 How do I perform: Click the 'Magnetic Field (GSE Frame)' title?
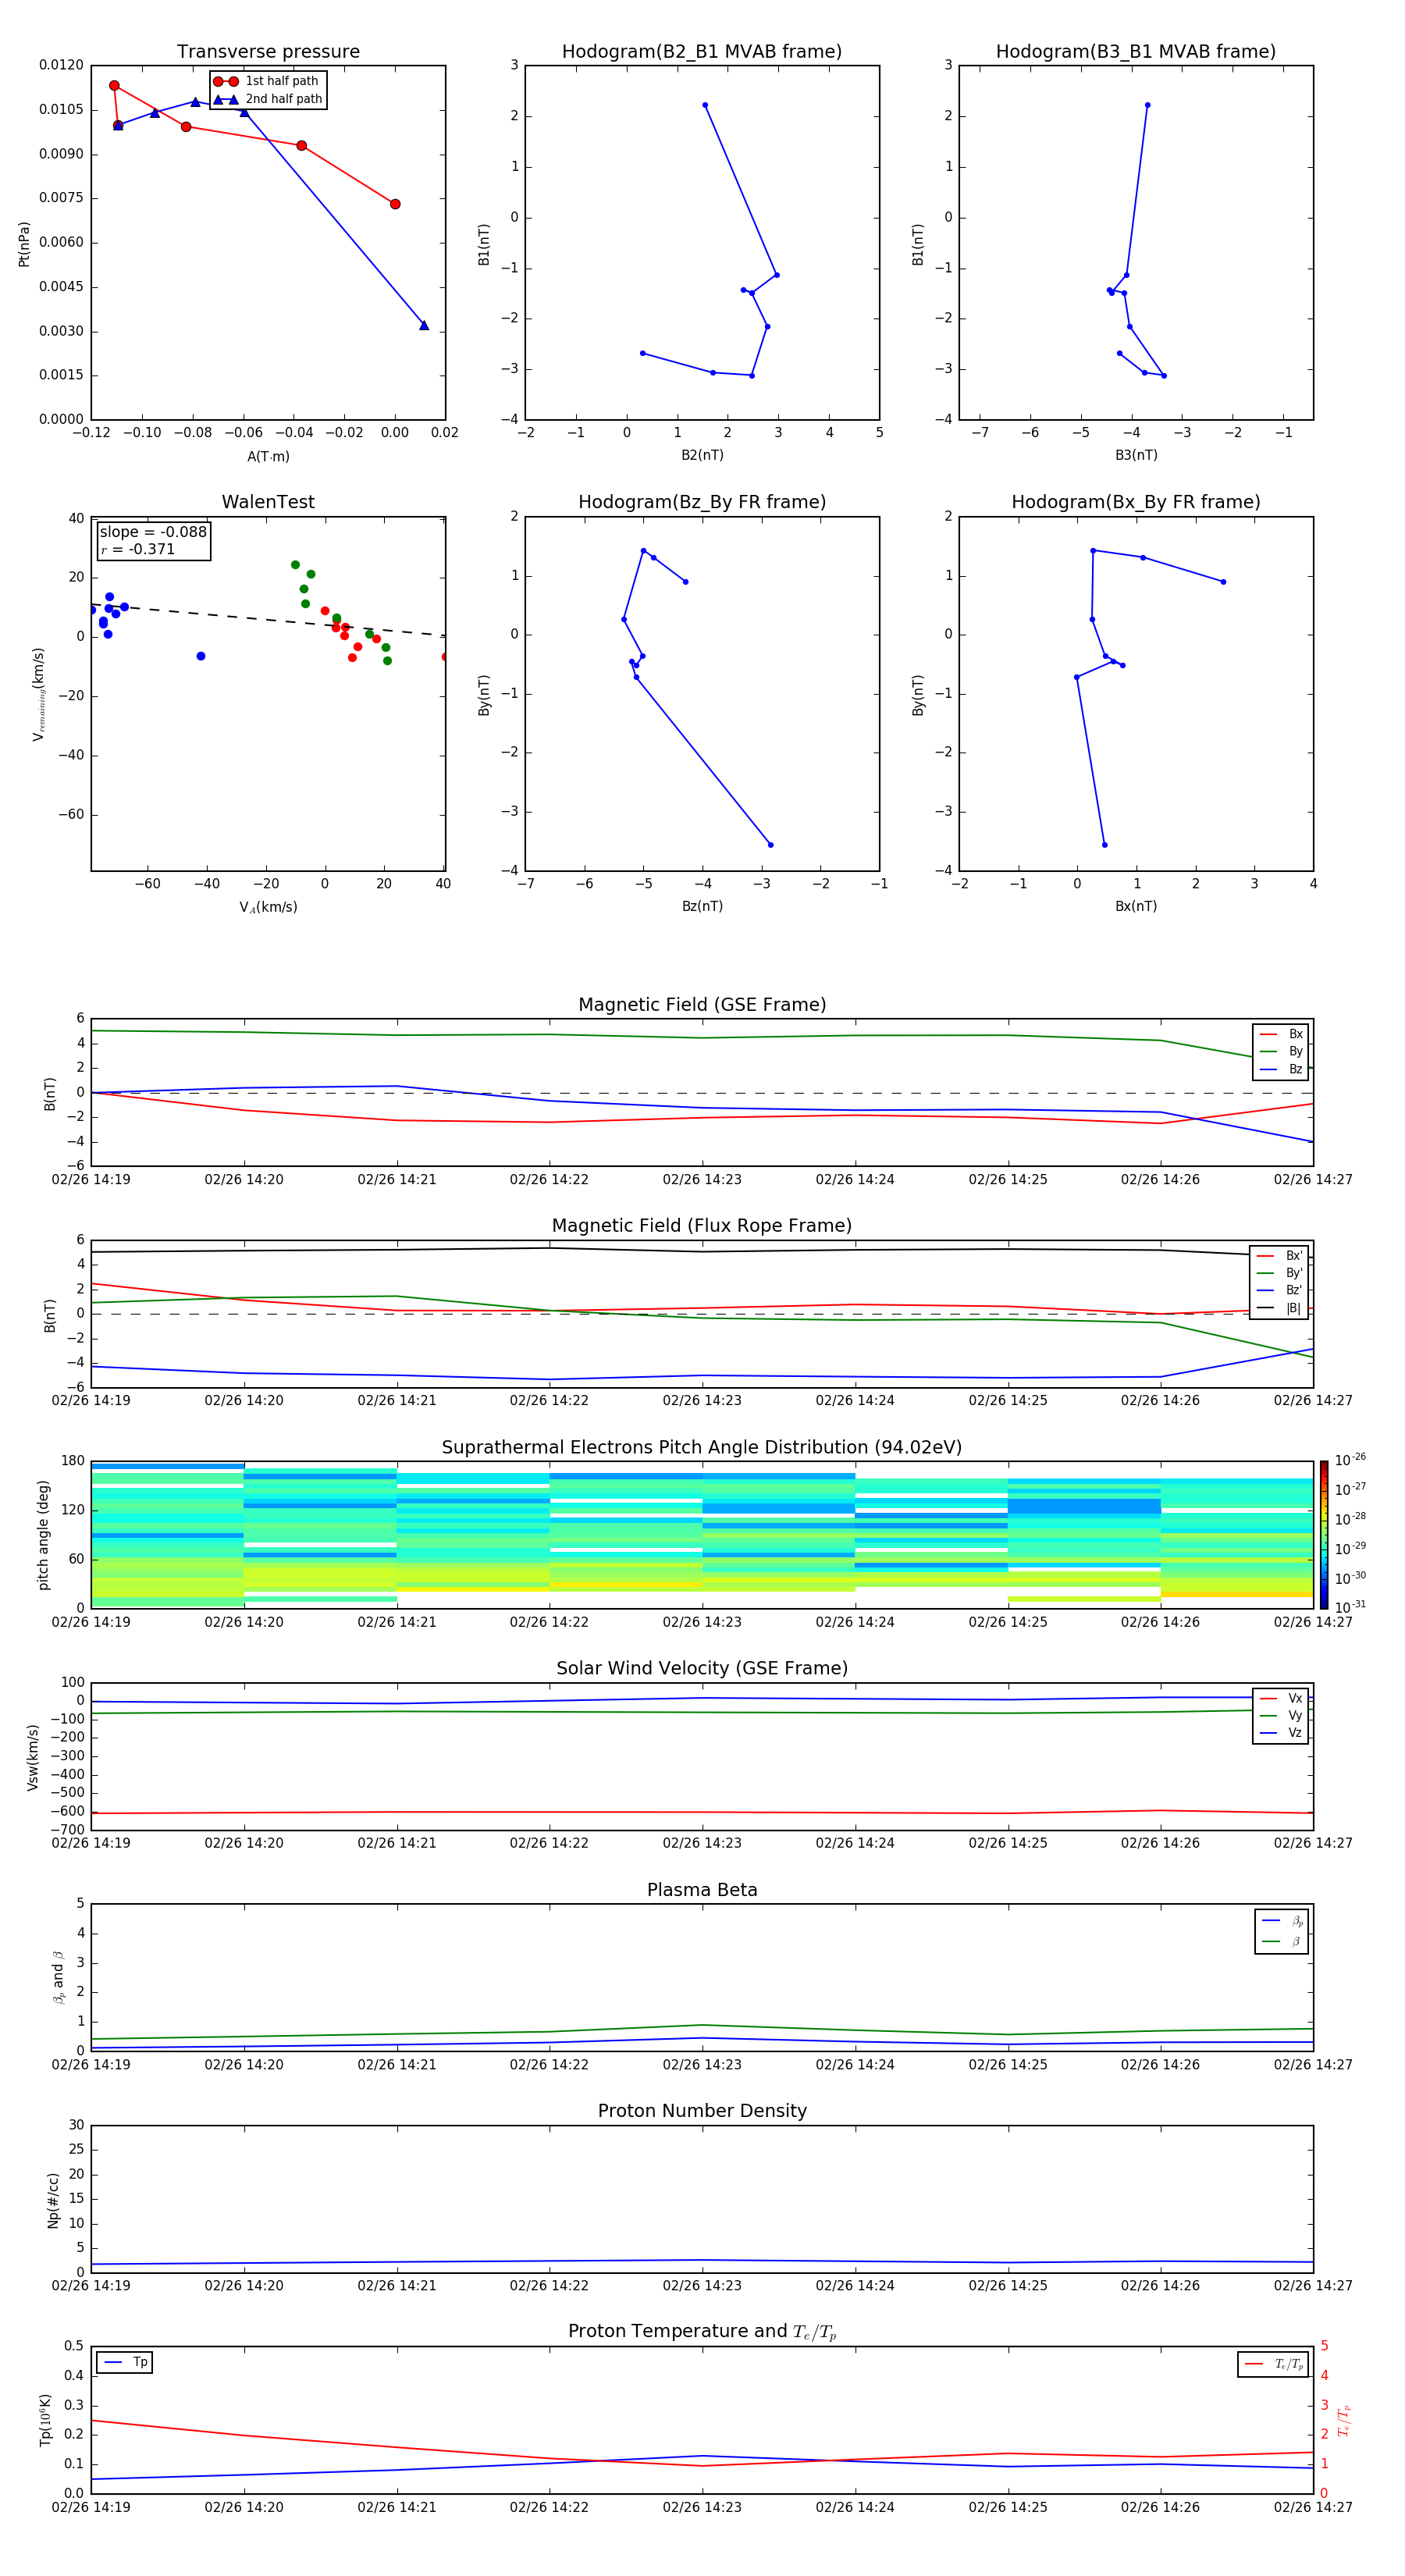(702, 1005)
